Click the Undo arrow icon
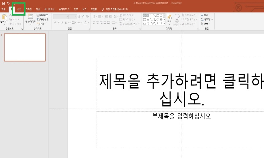 click(8, 3)
